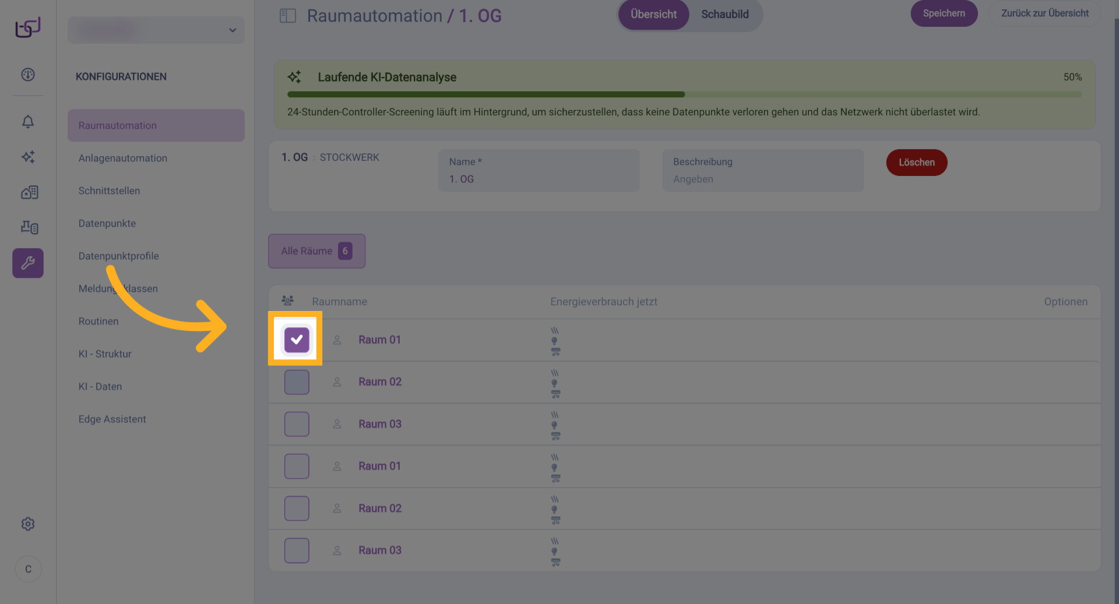Click the Beschreibung input field

point(762,179)
